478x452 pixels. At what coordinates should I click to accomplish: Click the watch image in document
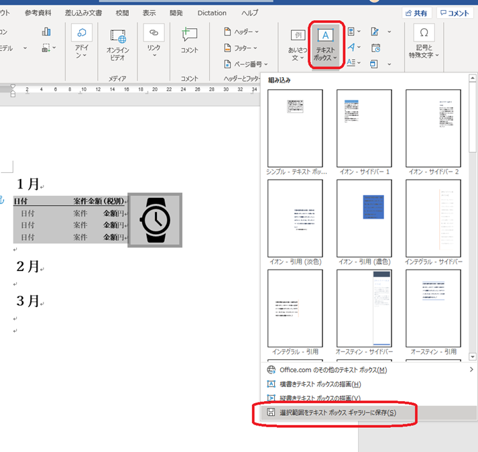(x=155, y=220)
